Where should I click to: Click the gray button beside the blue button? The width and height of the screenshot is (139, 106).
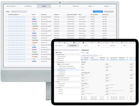click(109, 12)
